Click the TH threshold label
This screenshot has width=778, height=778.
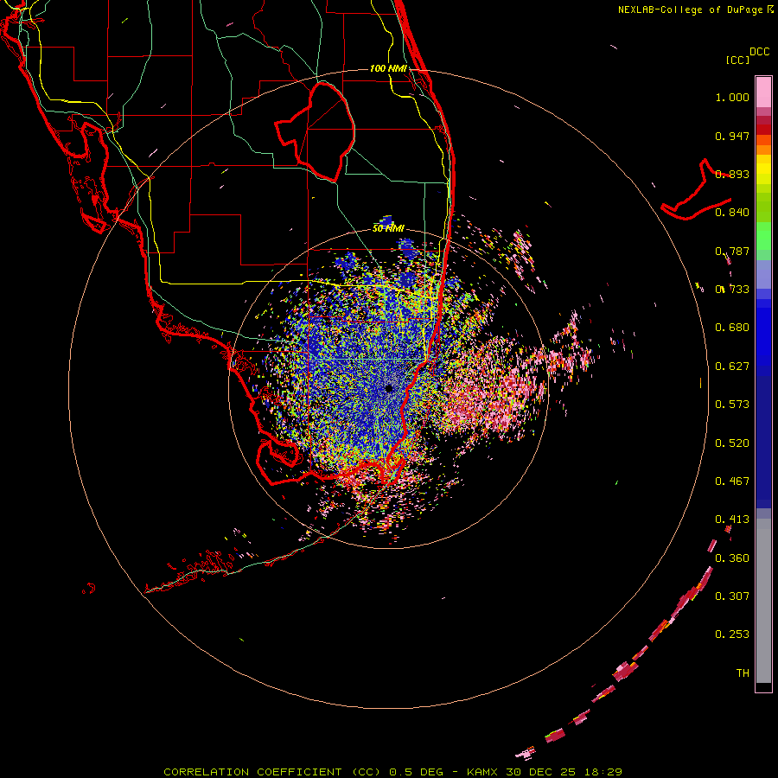(743, 673)
